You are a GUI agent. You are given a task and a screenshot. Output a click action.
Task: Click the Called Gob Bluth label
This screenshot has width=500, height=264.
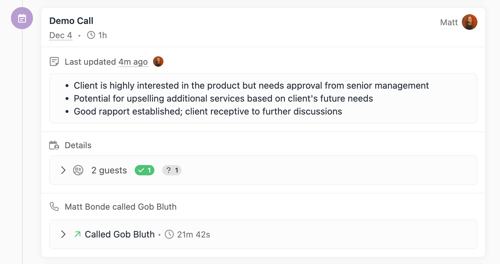pos(120,234)
